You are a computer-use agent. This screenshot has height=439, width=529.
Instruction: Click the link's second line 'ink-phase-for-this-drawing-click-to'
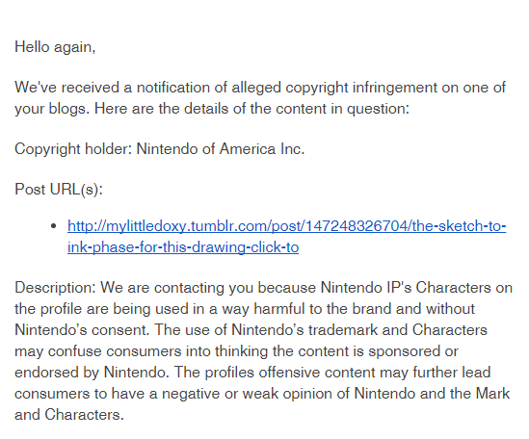[183, 247]
